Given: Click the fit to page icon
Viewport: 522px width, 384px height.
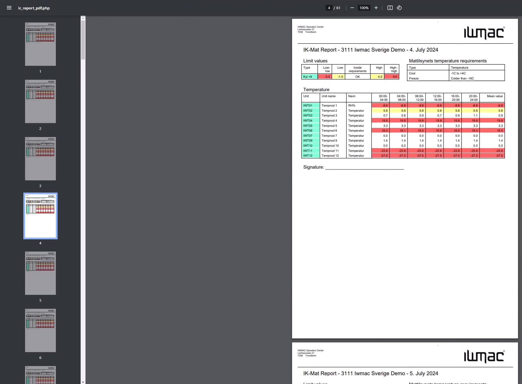Looking at the screenshot, I should 390,8.
